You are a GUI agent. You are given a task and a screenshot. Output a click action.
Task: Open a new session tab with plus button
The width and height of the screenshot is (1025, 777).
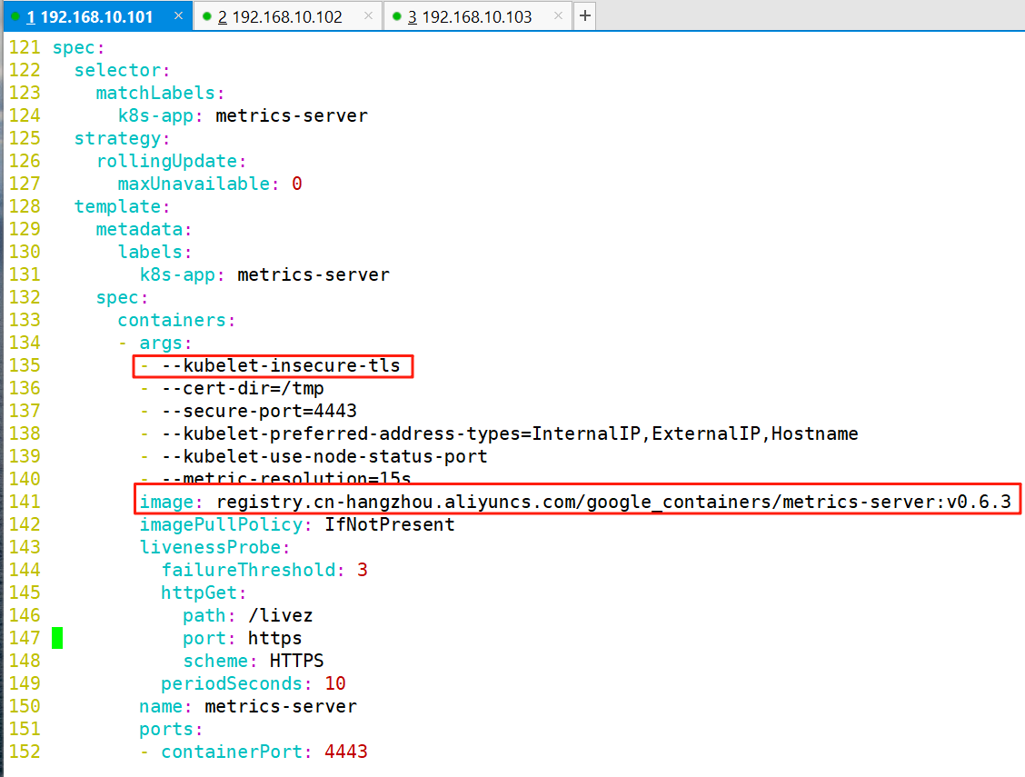pos(585,15)
